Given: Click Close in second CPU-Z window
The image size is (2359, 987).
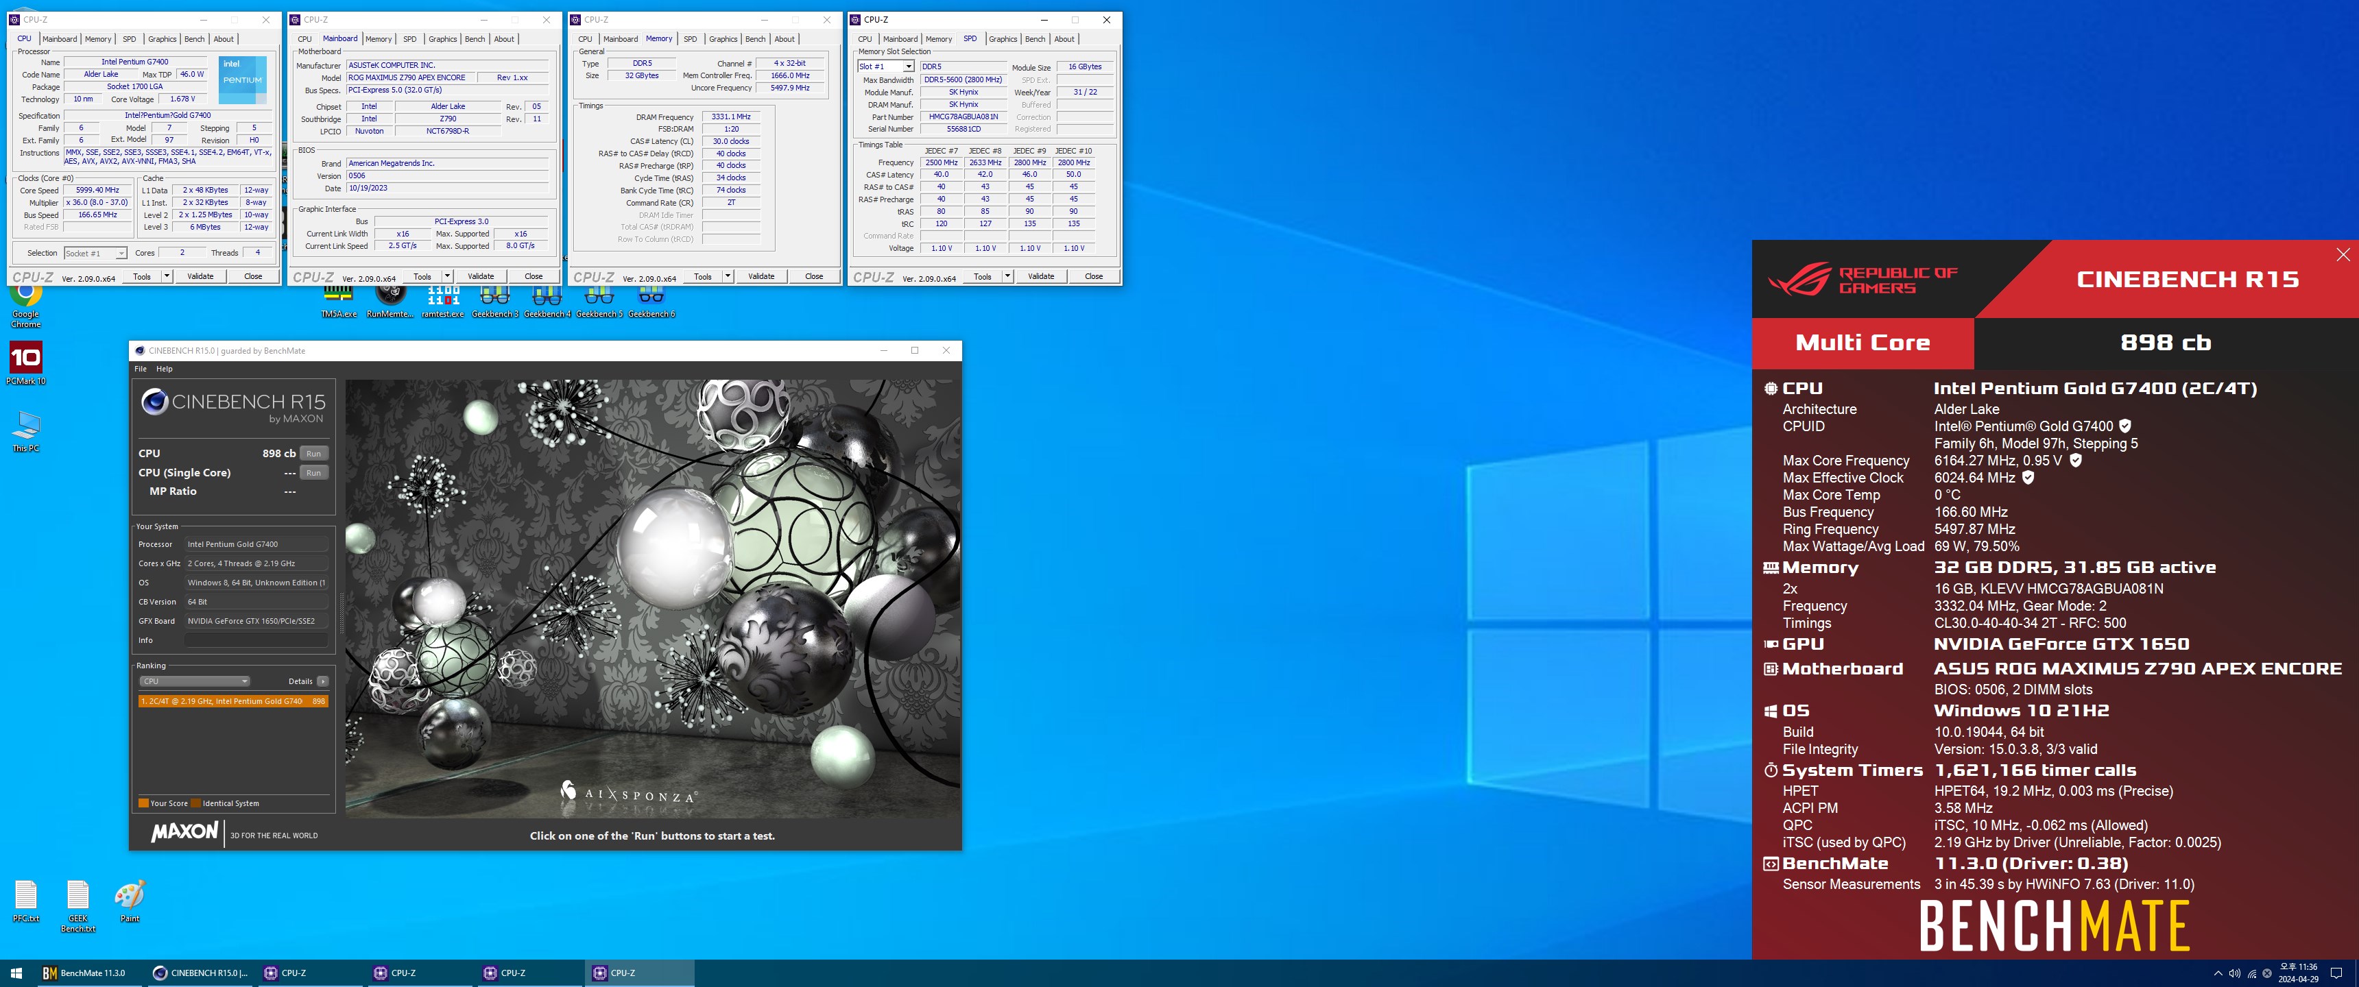Looking at the screenshot, I should click(x=533, y=276).
